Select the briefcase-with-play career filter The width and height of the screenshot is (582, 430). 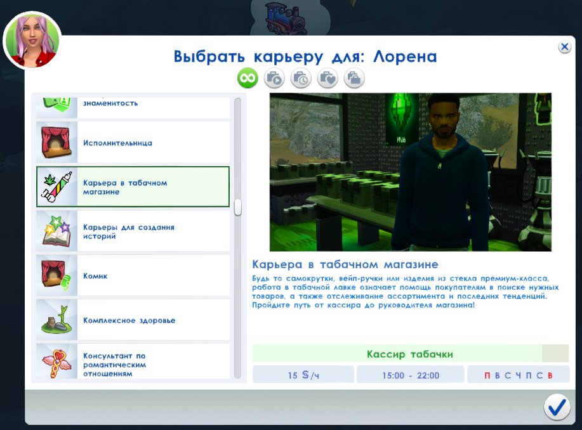pos(274,78)
